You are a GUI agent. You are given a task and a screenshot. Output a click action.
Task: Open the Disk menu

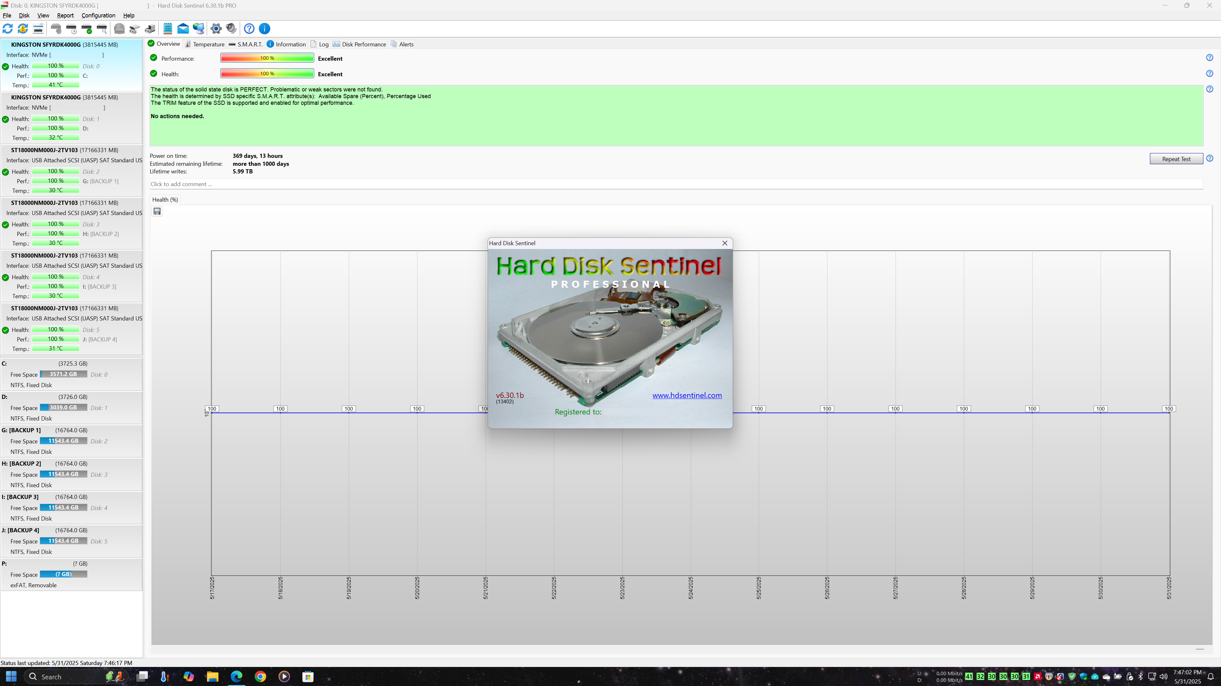(x=24, y=15)
